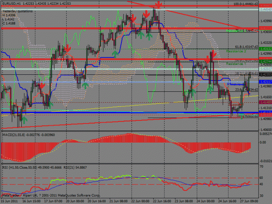Viewport: 272px width, 204px height.
Task: Click the 1.41310 price axis value
Action: (x=266, y=108)
